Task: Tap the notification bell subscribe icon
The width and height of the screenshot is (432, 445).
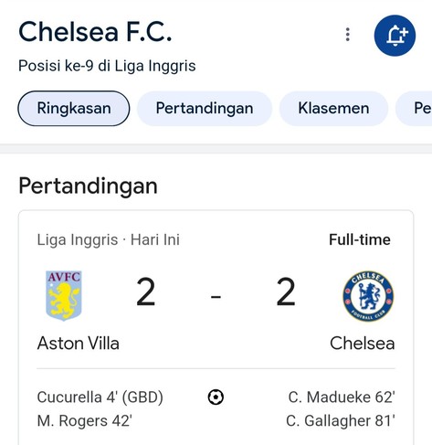Action: click(x=395, y=36)
